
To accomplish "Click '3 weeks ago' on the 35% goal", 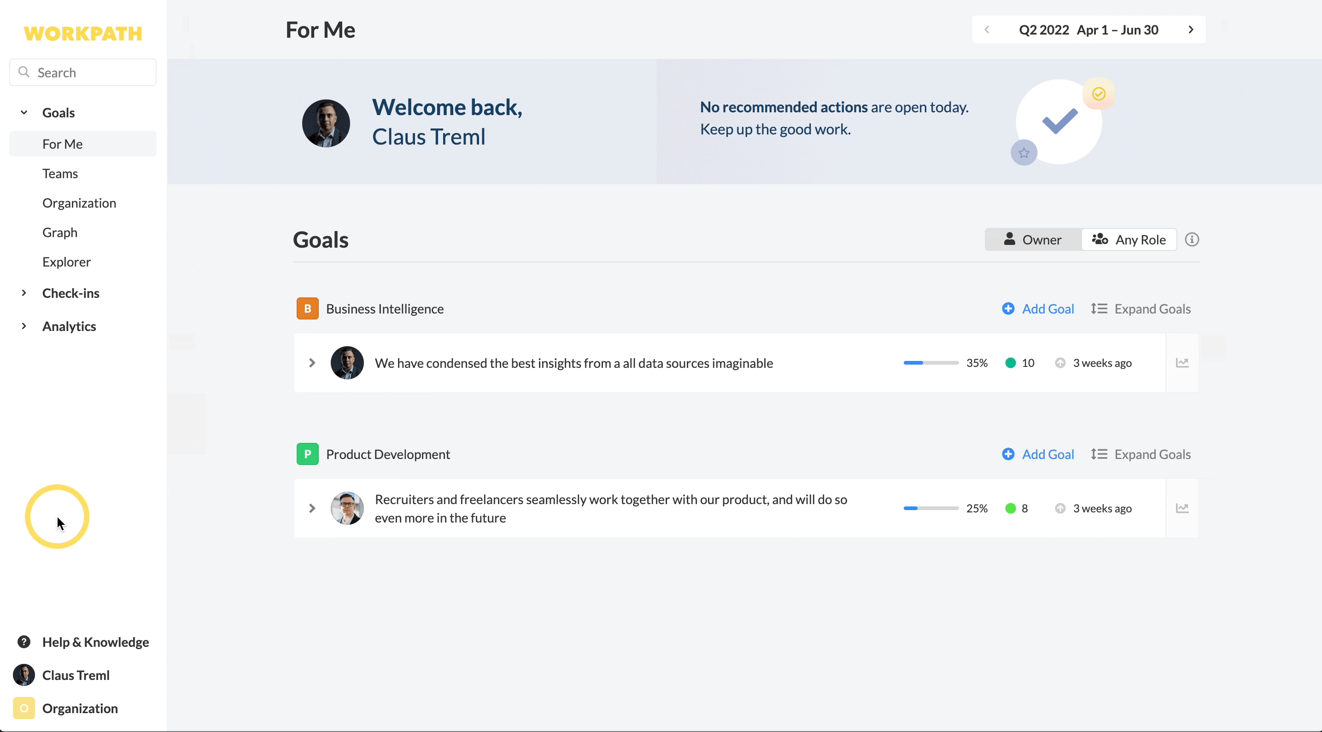I will tap(1102, 363).
